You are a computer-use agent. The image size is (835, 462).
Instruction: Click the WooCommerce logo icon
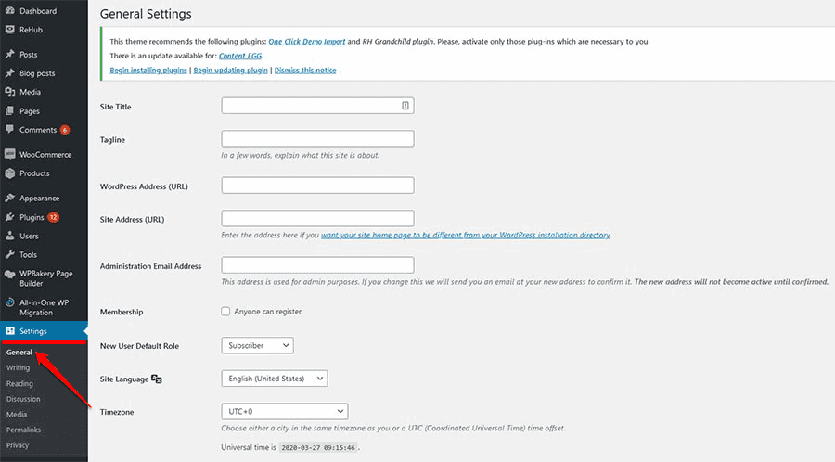10,154
